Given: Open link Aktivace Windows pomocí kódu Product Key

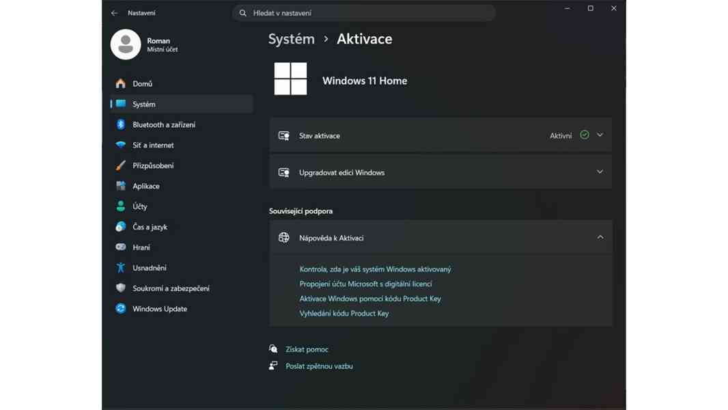Looking at the screenshot, I should 370,299.
